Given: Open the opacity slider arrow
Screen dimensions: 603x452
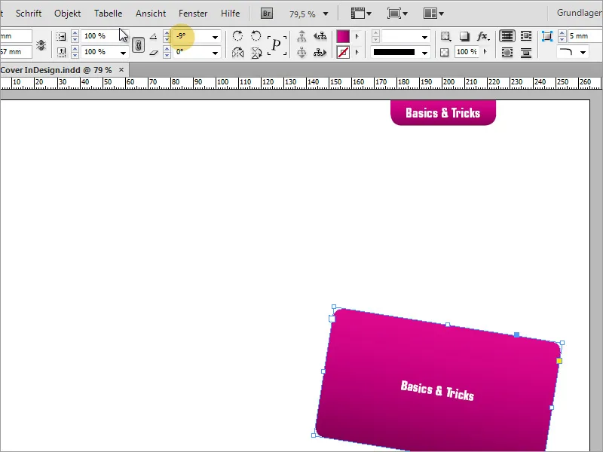Looking at the screenshot, I should [485, 51].
